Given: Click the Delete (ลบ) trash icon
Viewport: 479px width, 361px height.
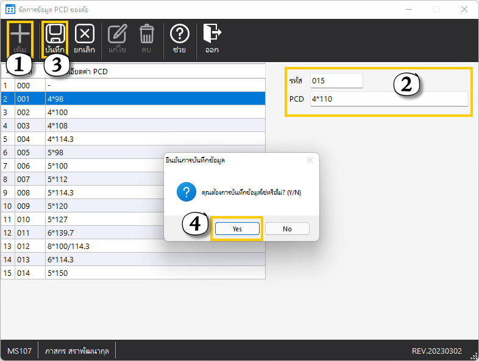Looking at the screenshot, I should coord(146,34).
